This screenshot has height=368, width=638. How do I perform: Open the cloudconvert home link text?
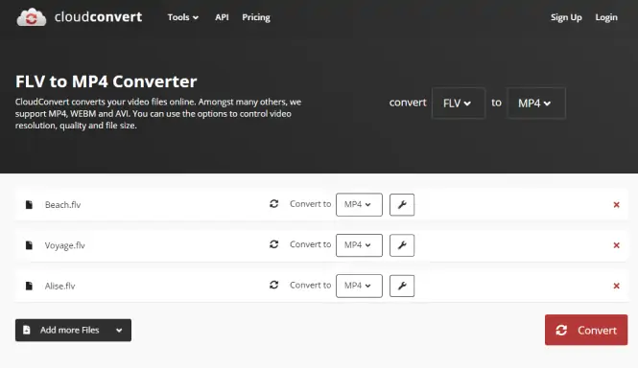click(x=98, y=17)
